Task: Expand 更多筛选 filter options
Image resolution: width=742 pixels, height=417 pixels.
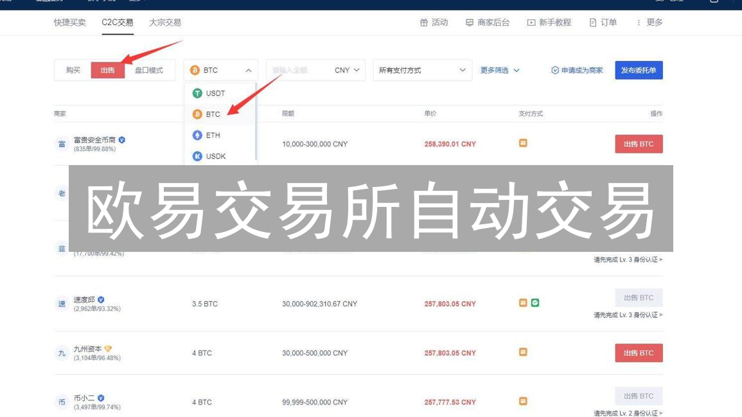Action: coord(500,70)
